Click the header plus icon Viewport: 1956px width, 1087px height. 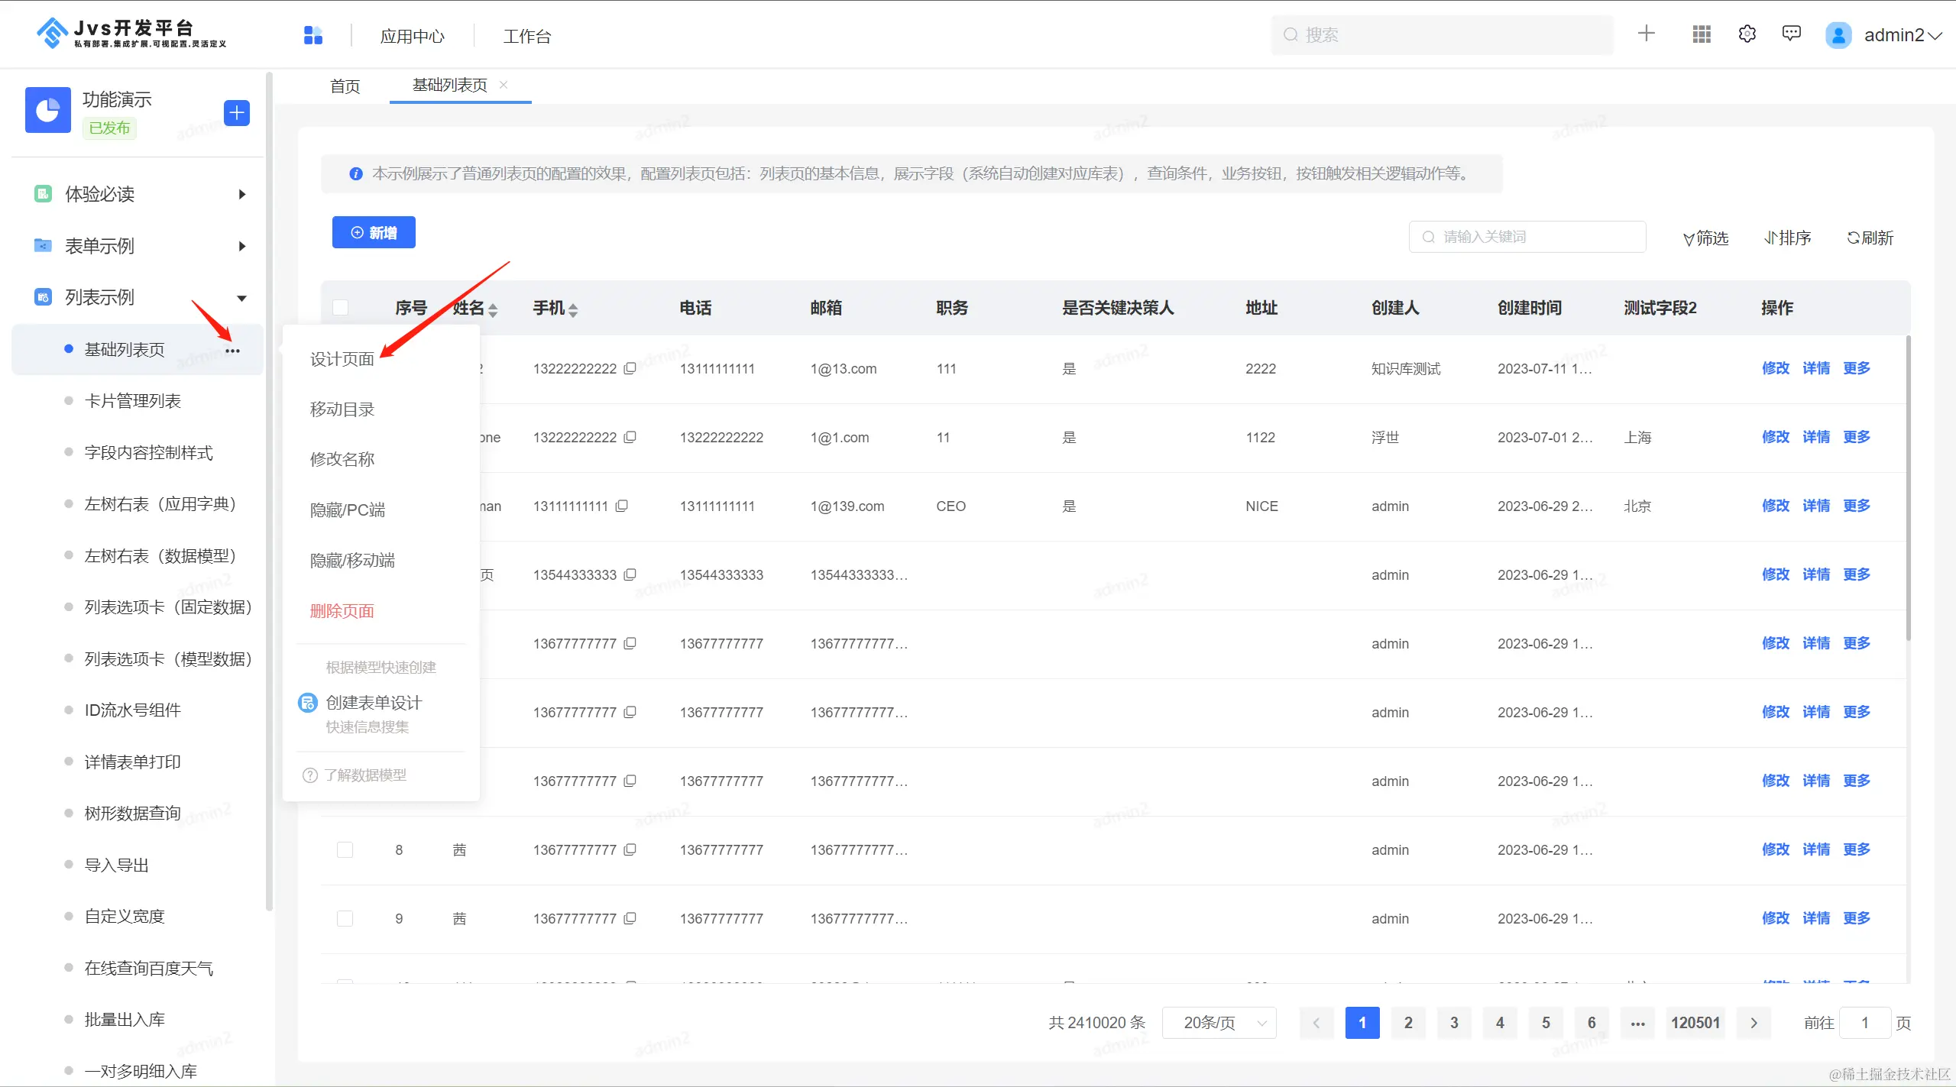tap(1647, 34)
